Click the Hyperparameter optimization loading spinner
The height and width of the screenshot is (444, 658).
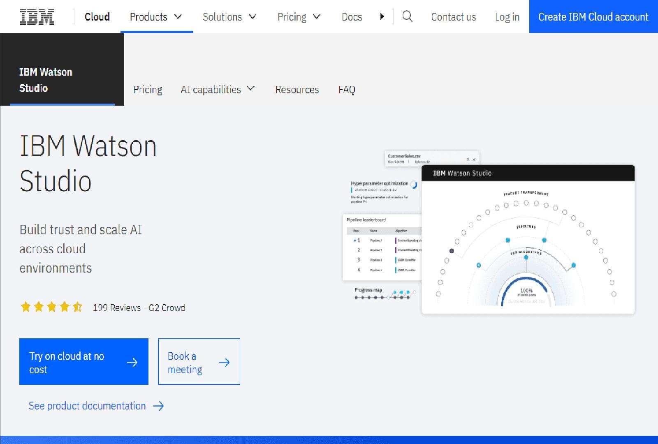point(415,185)
